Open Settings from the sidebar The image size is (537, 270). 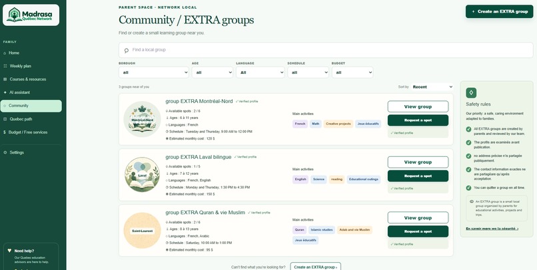31,152
